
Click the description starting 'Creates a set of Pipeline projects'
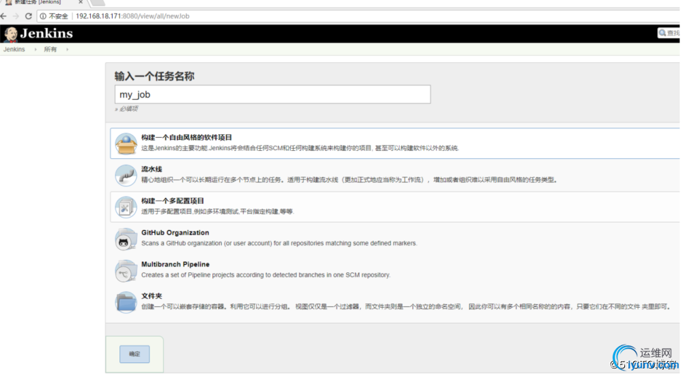(x=266, y=275)
